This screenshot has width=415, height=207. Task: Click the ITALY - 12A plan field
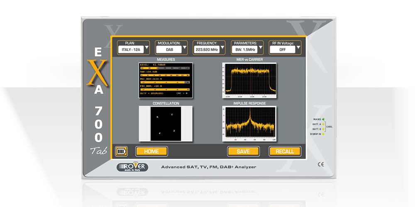tap(131, 49)
